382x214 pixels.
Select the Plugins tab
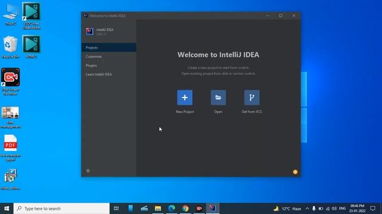coord(109,65)
